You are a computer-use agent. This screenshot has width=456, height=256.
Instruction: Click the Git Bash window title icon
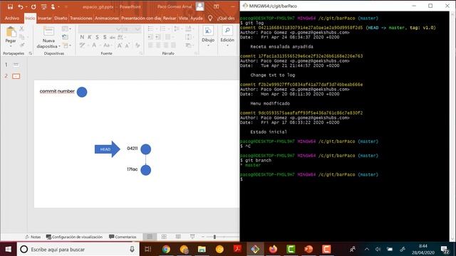[245, 6]
